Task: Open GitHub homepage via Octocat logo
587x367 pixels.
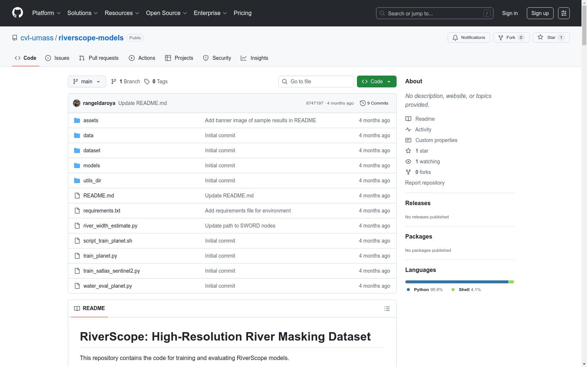Action: pos(18,13)
